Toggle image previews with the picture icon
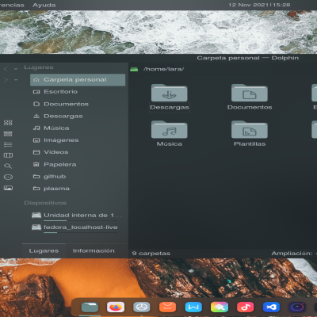Image resolution: width=317 pixels, height=317 pixels. [x=8, y=188]
